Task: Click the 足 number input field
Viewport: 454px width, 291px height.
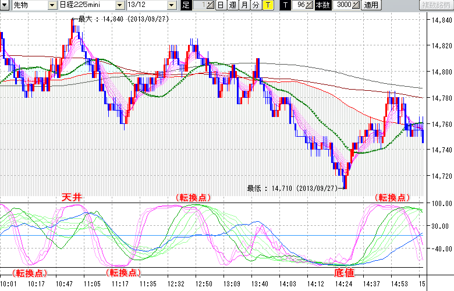Action: [x=199, y=5]
